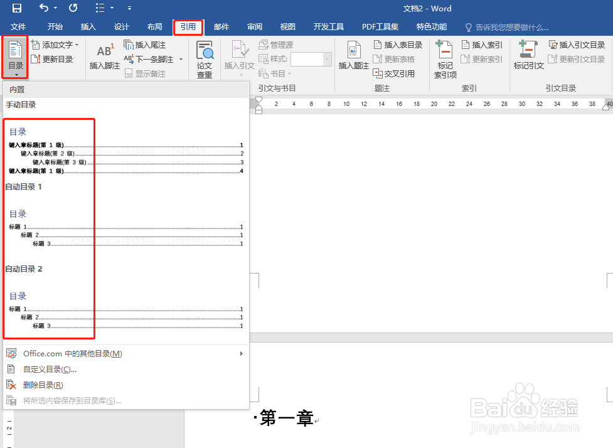
Task: Switch to the 审阅 tab
Action: click(x=255, y=27)
